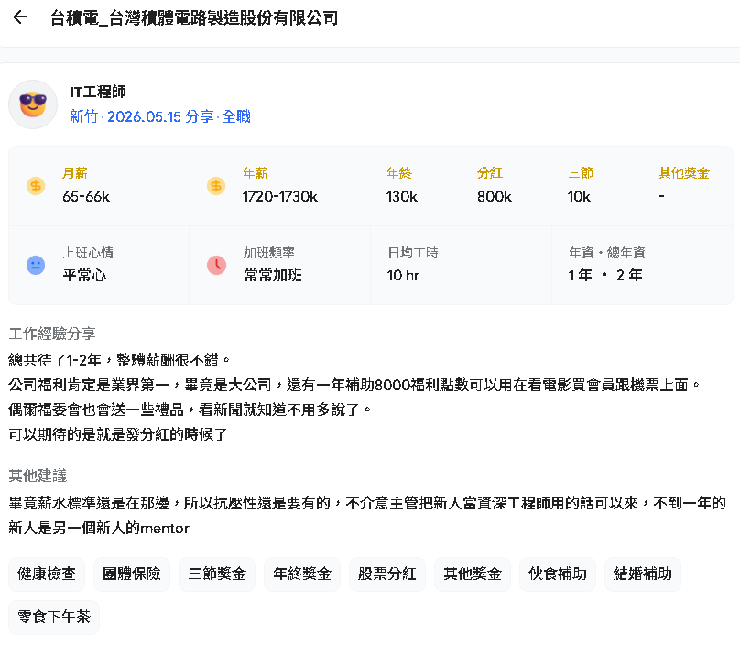This screenshot has height=645, width=740.
Task: Select the 零食下午茶 benefit tag
Action: (x=54, y=618)
